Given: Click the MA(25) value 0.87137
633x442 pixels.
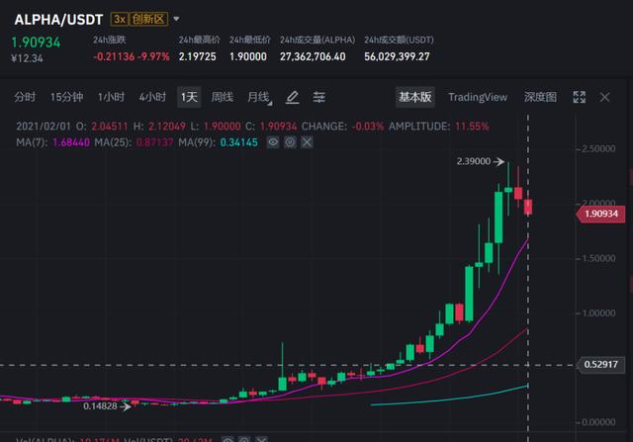Looking at the screenshot, I should click(154, 142).
